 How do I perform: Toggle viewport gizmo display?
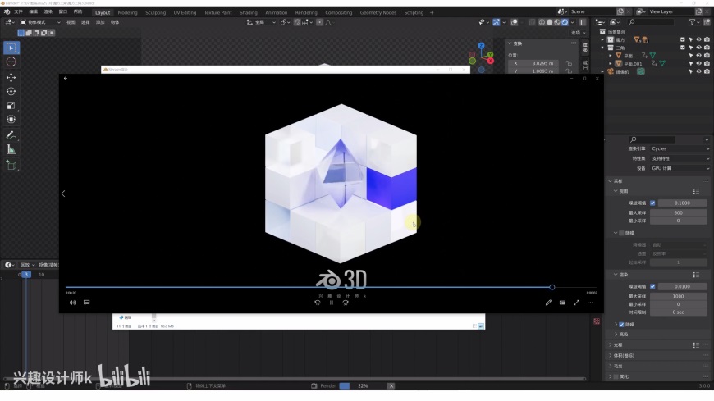tap(497, 22)
